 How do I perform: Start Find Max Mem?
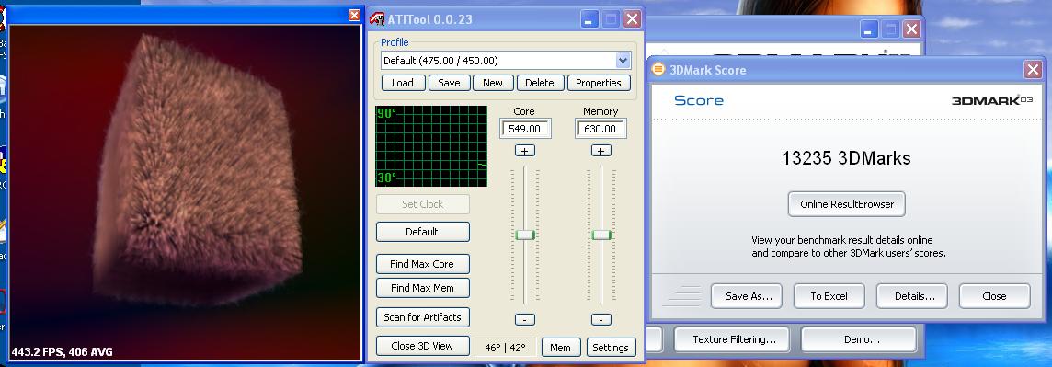[x=423, y=288]
